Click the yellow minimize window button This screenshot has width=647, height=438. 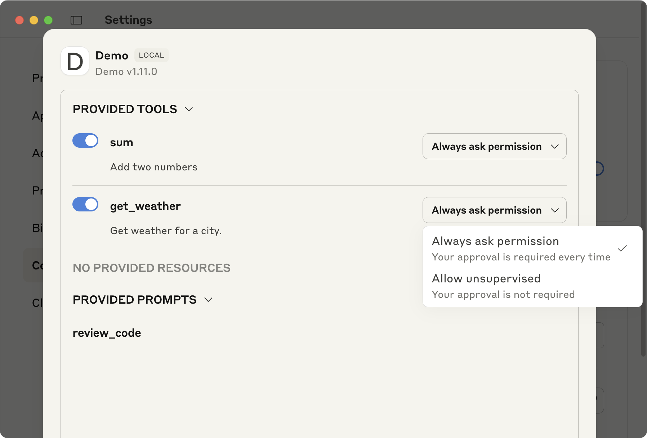pyautogui.click(x=34, y=20)
